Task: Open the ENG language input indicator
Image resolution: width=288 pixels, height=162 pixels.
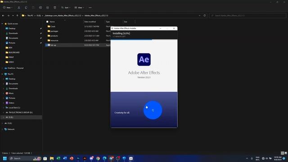Action: [x=257, y=158]
